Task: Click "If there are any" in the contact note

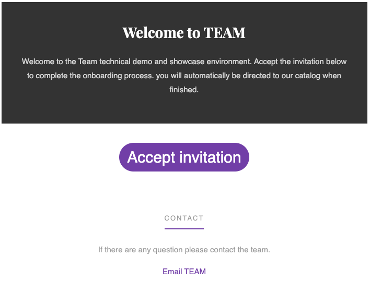Action: [124, 250]
